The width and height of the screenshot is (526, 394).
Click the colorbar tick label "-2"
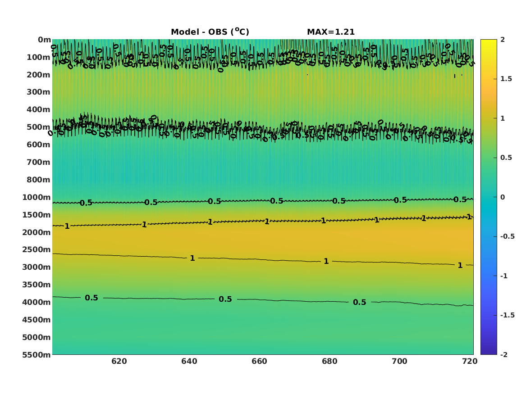(504, 354)
